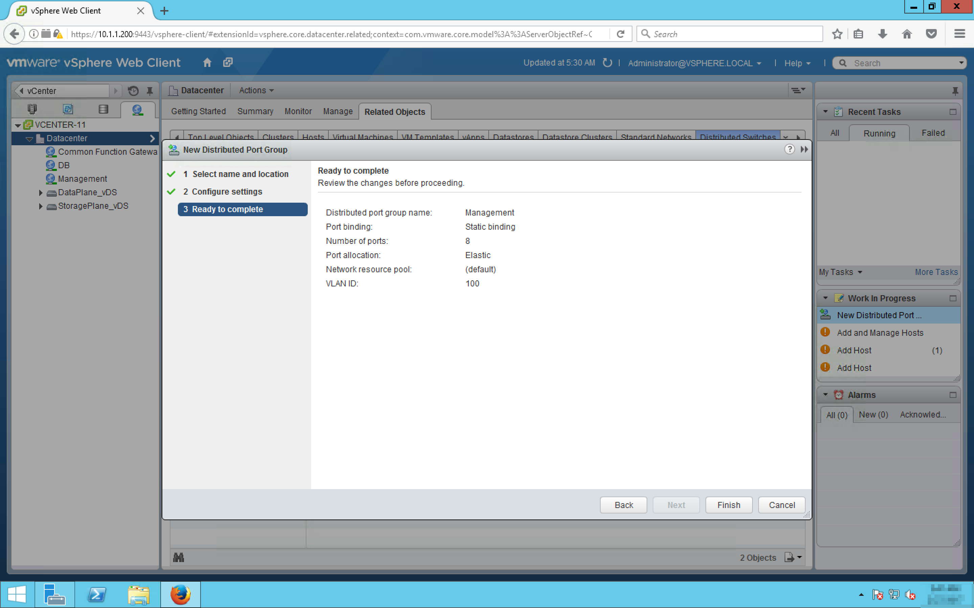The width and height of the screenshot is (974, 608).
Task: Expand the DataPlane_vDS tree node
Action: tap(41, 193)
